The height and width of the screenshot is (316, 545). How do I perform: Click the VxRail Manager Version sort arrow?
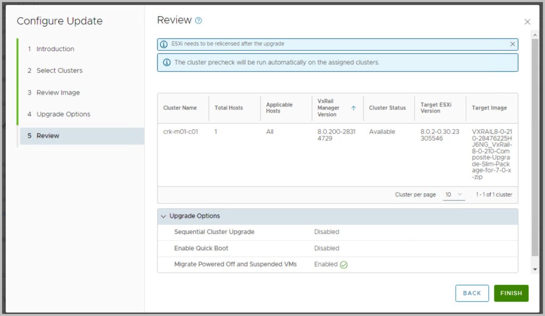click(353, 108)
